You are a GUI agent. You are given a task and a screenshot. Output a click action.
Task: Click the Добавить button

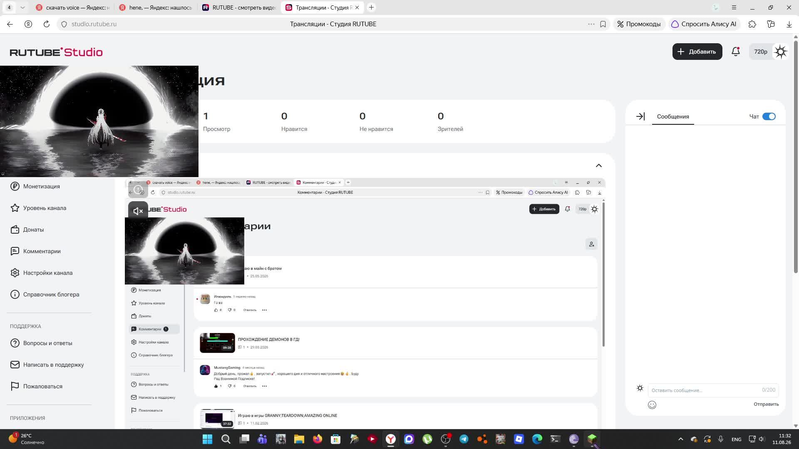(x=697, y=52)
